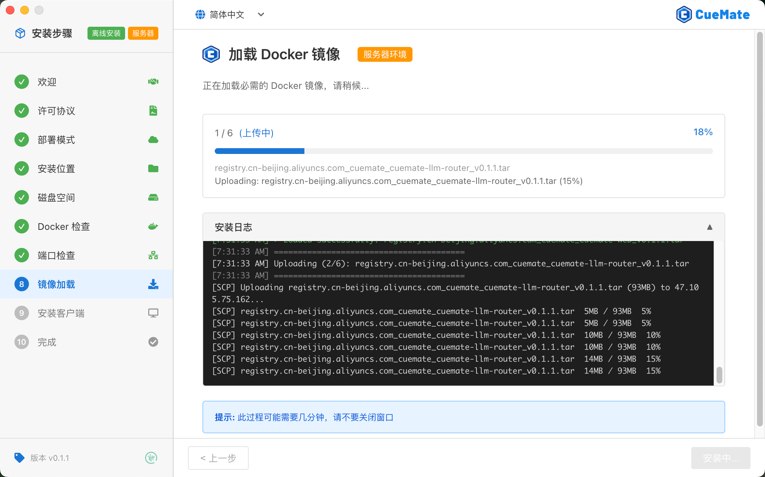Select the cloud icon for 部署模式 step
Viewport: 765px width, 477px height.
(x=153, y=139)
